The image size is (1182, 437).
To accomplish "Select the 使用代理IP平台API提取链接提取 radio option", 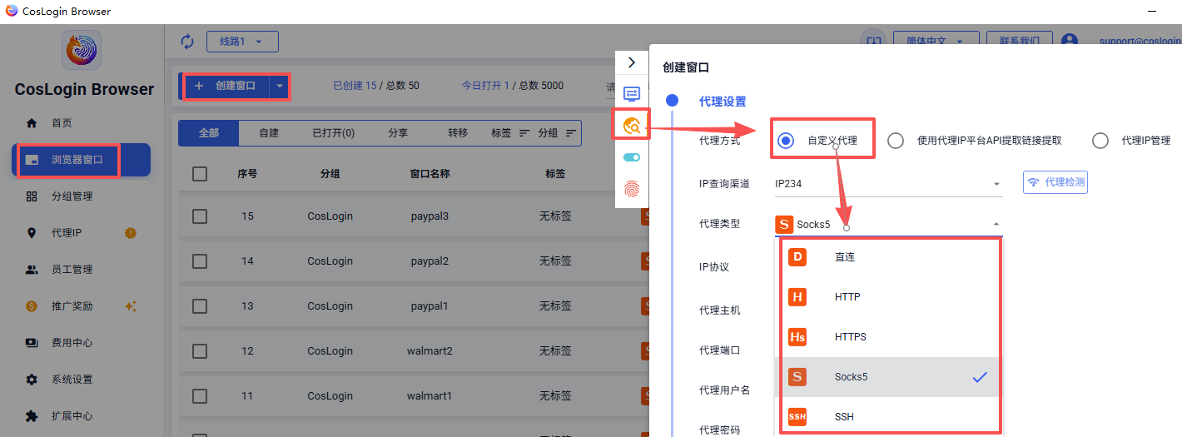I will [x=896, y=141].
